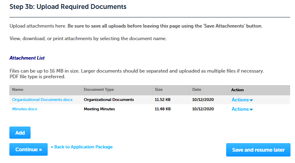Image resolution: width=295 pixels, height=163 pixels.
Task: Select the 11.52 KB size cell
Action: point(163,100)
